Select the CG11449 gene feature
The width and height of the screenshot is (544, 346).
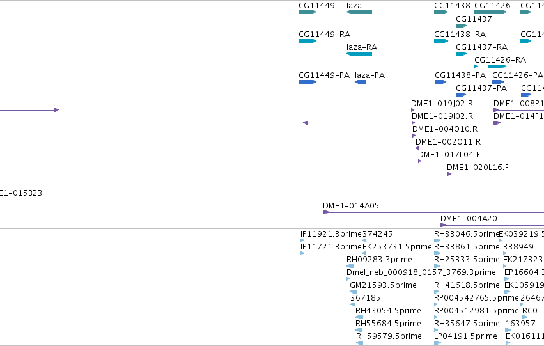point(307,12)
